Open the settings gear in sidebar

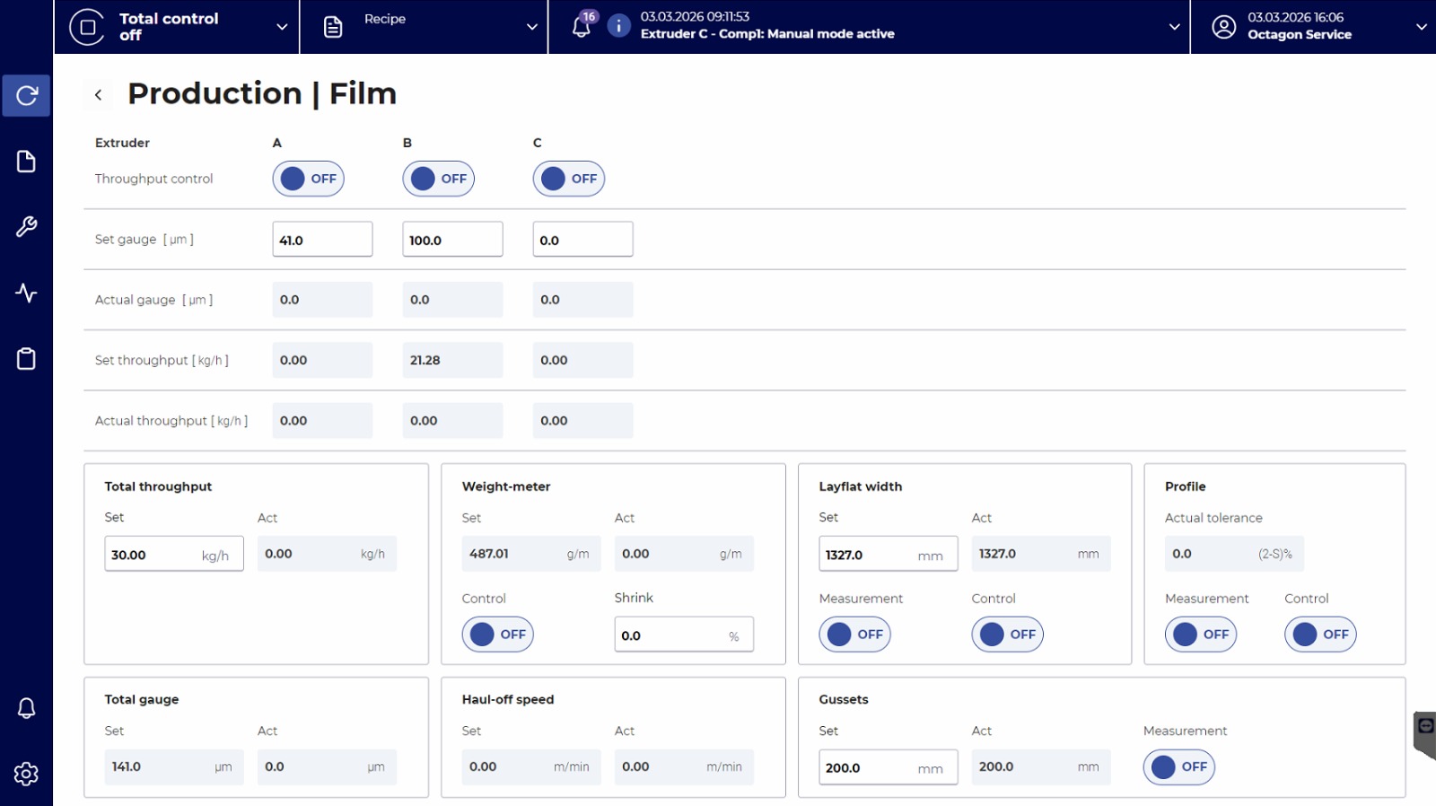tap(26, 774)
